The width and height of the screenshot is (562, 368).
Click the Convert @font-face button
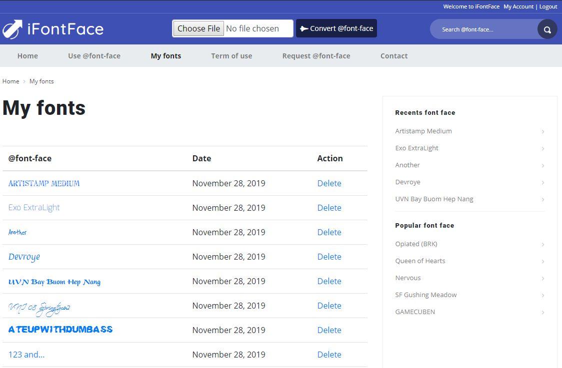(x=336, y=28)
